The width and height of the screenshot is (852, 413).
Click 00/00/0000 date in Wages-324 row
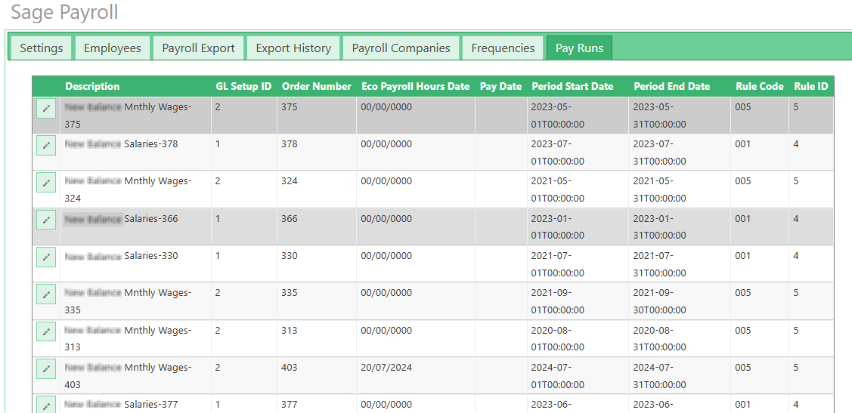pos(386,180)
